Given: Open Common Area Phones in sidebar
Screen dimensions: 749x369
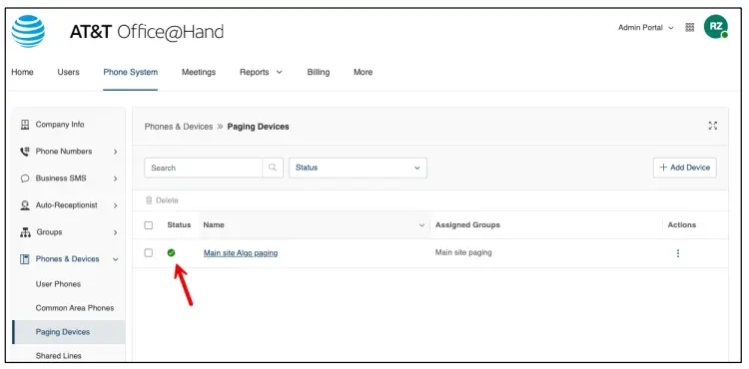Looking at the screenshot, I should coord(75,308).
